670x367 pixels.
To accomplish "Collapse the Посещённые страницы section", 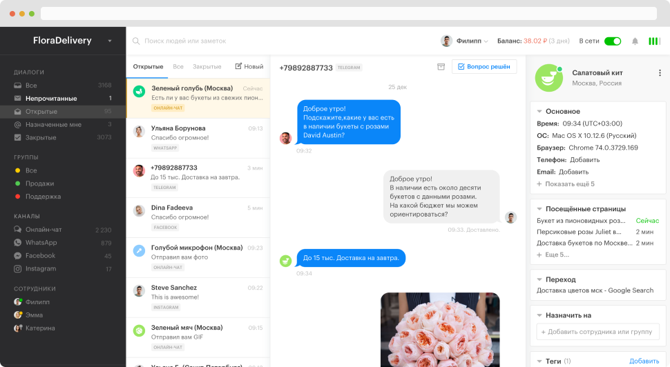I will 539,209.
